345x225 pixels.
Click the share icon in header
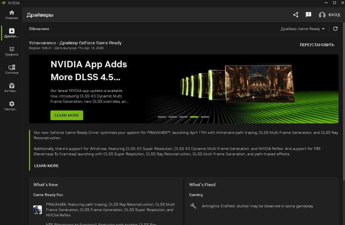(296, 15)
